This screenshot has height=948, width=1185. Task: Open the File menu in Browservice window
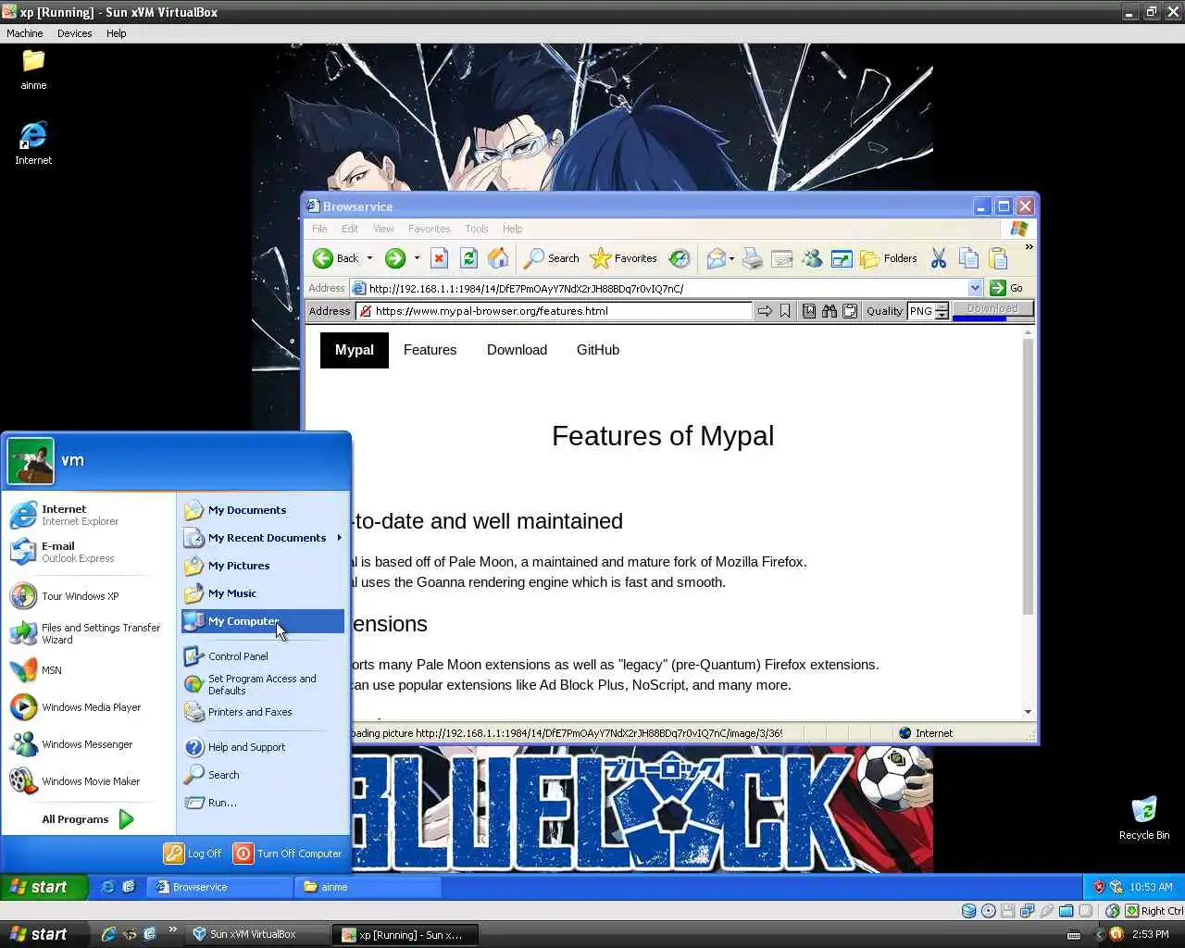319,229
